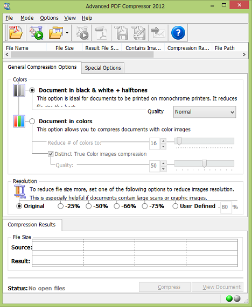This screenshot has width=252, height=307.
Task: Click the reduce colors slider handle
Action: [x=179, y=141]
